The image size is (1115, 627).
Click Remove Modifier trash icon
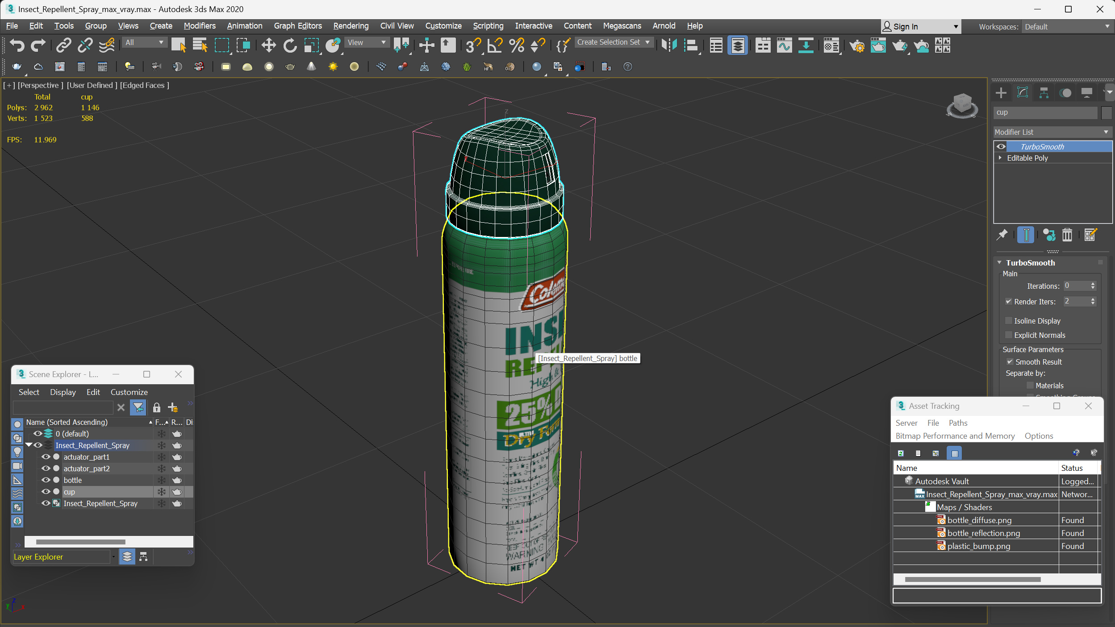tap(1067, 235)
